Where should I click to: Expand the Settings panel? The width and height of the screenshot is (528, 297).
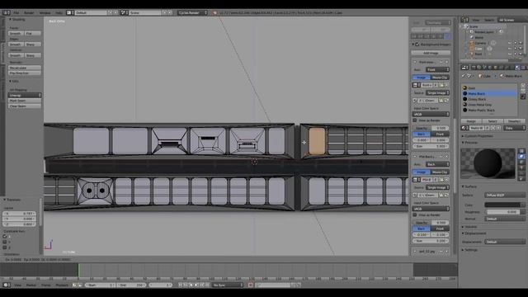(x=470, y=250)
